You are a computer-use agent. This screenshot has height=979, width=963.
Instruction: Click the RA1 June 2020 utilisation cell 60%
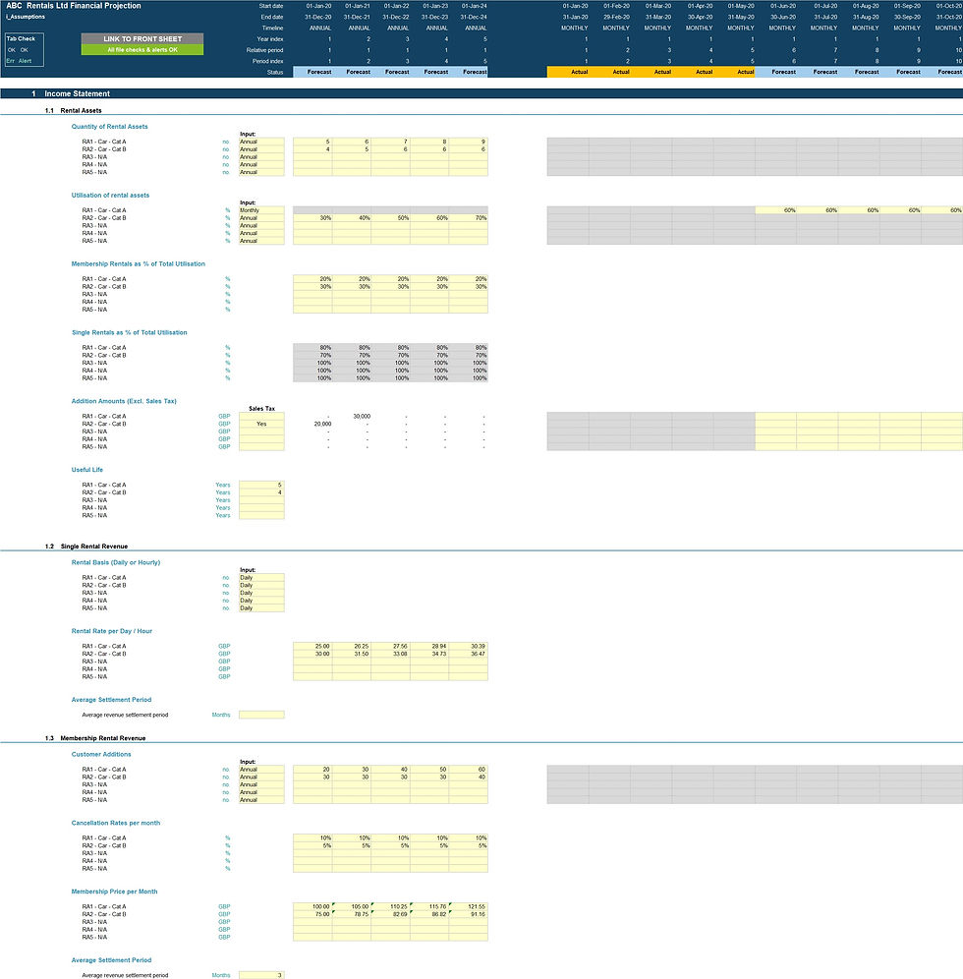coord(775,210)
